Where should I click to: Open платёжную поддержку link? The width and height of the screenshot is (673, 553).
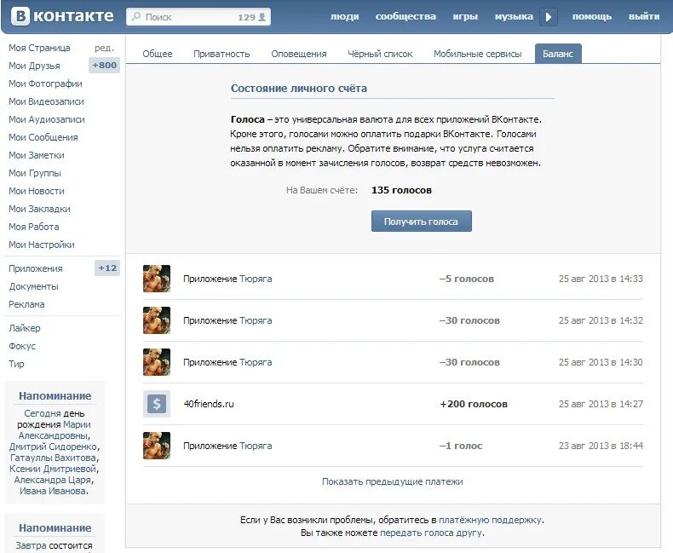[490, 520]
